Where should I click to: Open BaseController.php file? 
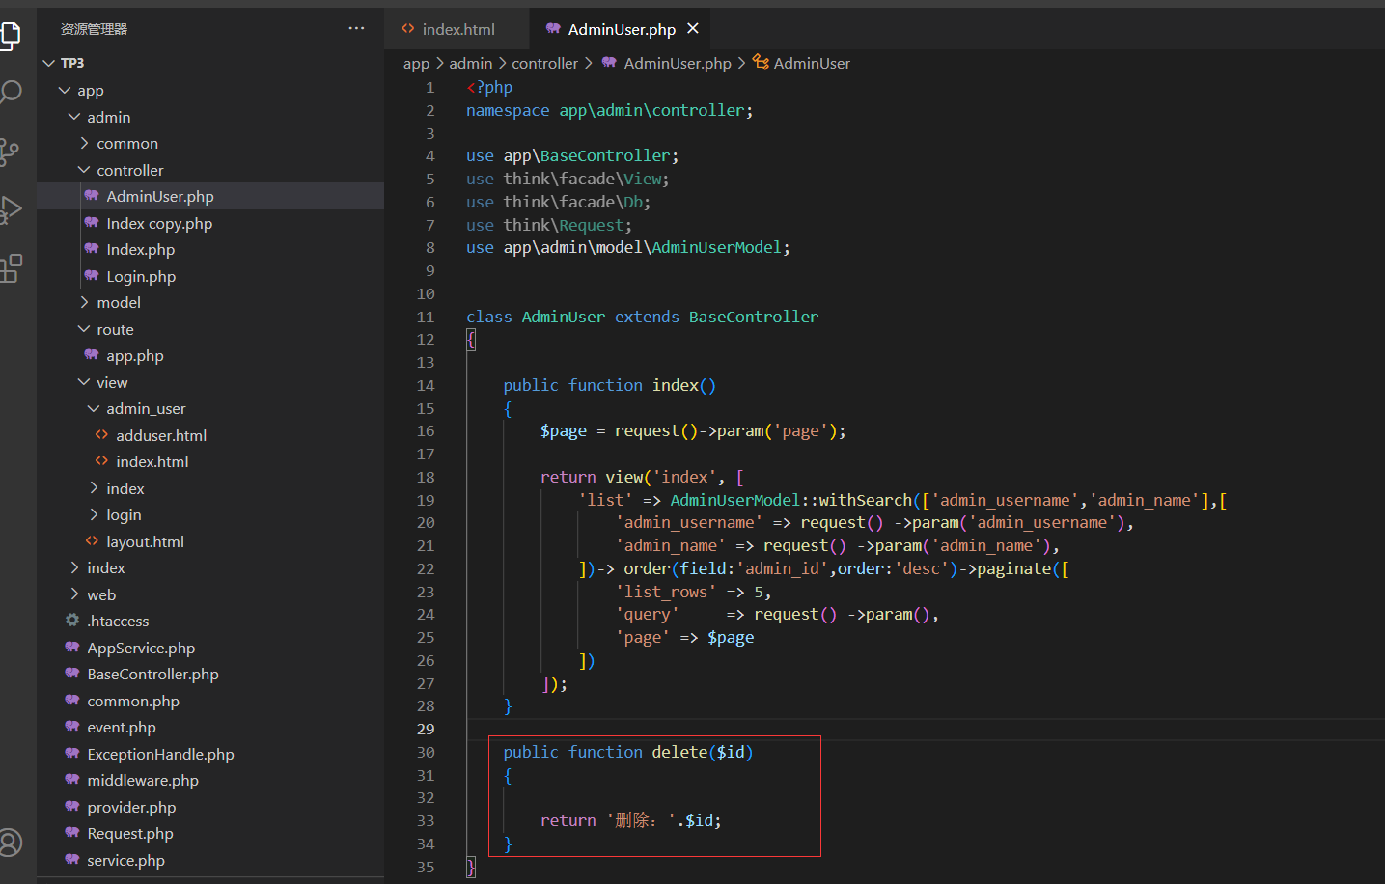click(x=152, y=675)
